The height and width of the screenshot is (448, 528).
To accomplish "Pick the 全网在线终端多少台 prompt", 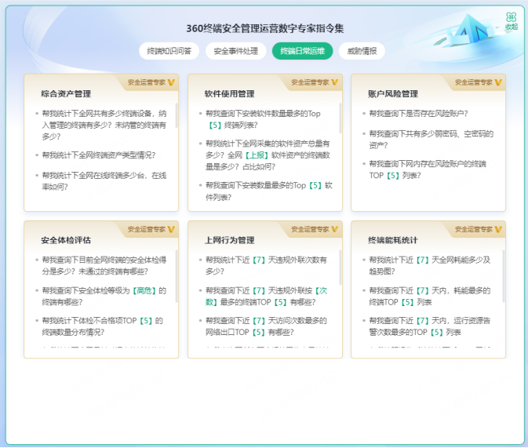I will tap(103, 180).
